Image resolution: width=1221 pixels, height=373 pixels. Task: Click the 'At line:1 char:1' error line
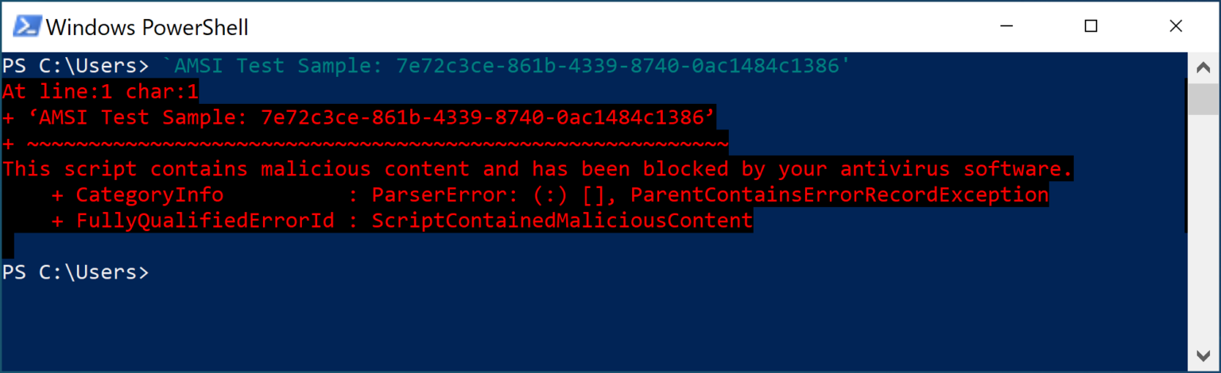100,92
